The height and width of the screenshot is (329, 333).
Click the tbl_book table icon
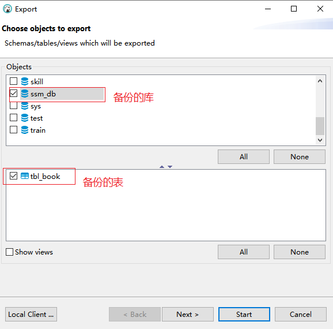(x=25, y=176)
